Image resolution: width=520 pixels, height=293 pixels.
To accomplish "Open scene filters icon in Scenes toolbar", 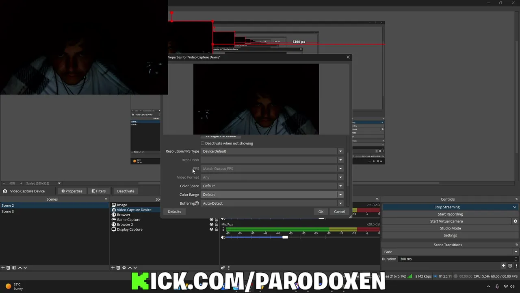I will click(14, 268).
